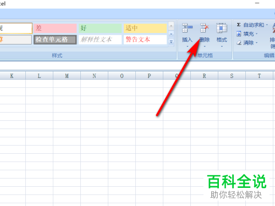
Task: Click the Fill (填充) icon
Action: (x=239, y=34)
